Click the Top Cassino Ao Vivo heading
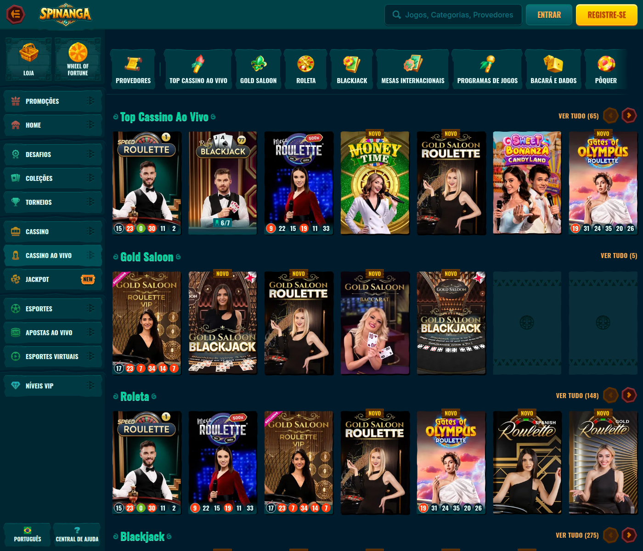643x551 pixels. (164, 117)
